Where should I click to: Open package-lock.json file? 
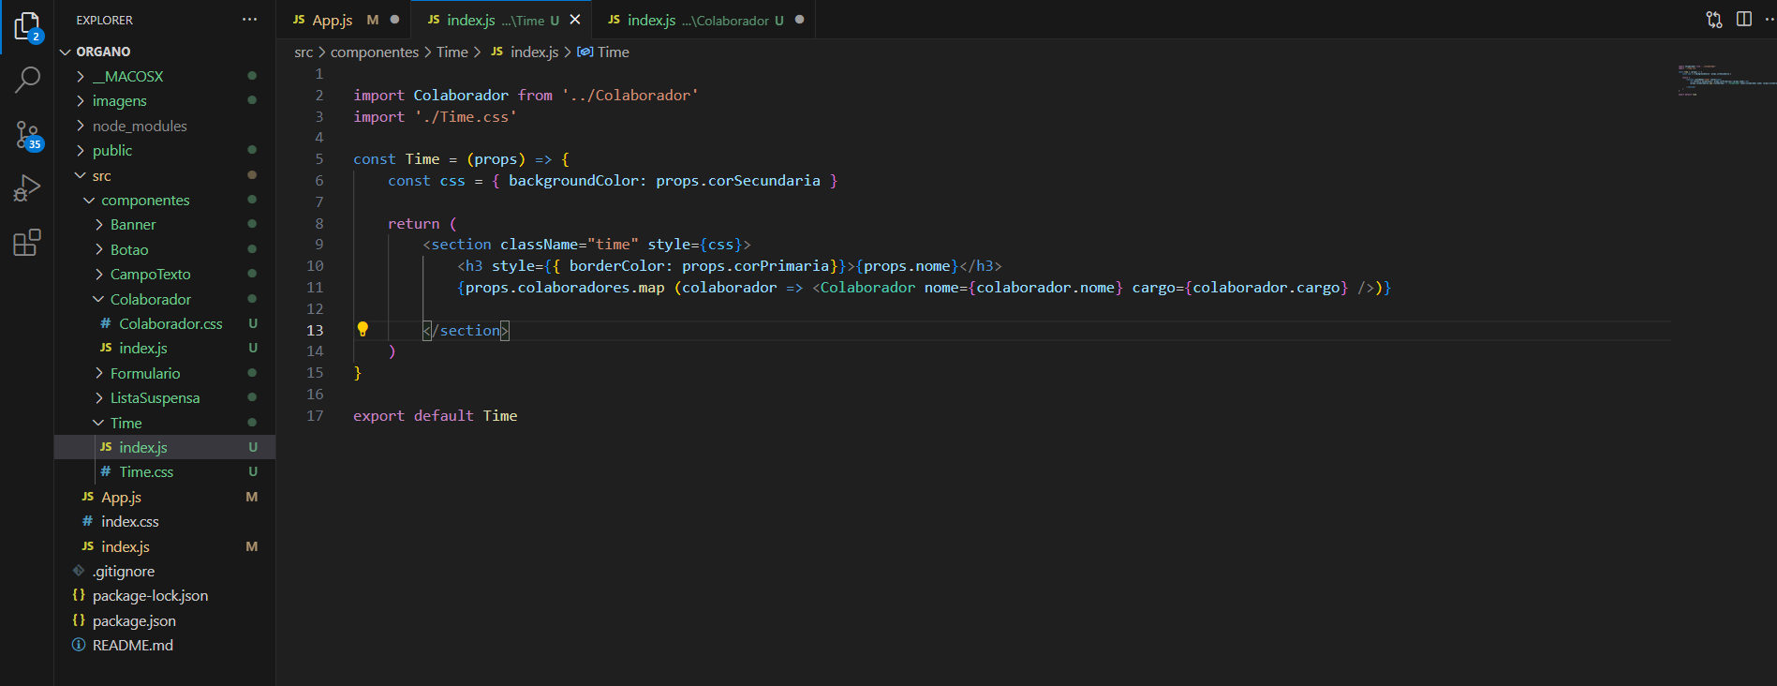(165, 595)
